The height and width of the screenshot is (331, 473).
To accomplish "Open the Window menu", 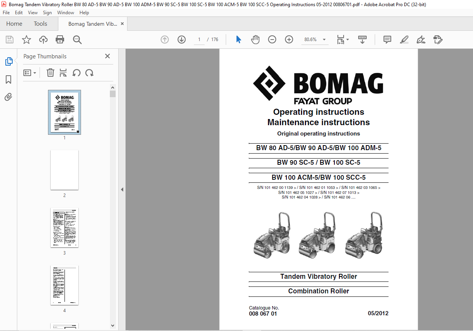I will click(66, 13).
